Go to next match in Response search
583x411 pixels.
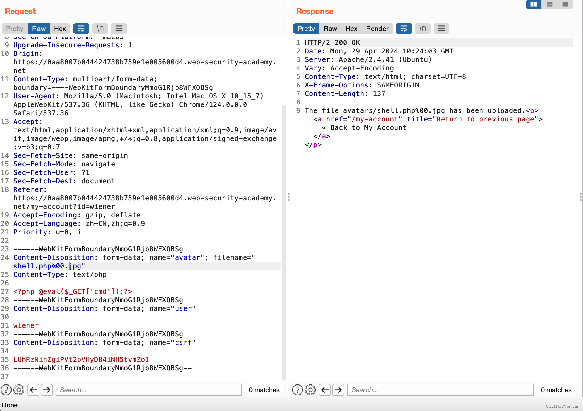point(338,390)
